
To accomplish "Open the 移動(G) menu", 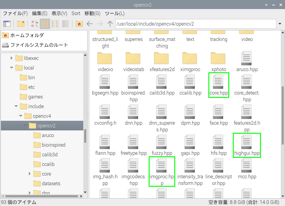I will coord(92,14).
